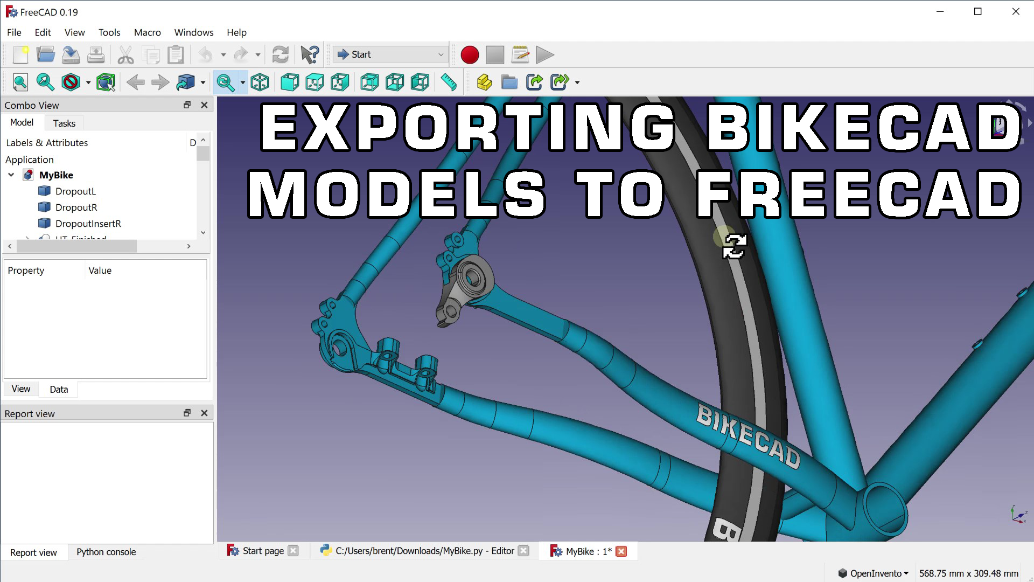Go forward with the right navigation arrow

[x=160, y=82]
